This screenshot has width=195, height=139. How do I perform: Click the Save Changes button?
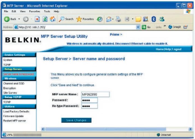tap(76, 120)
